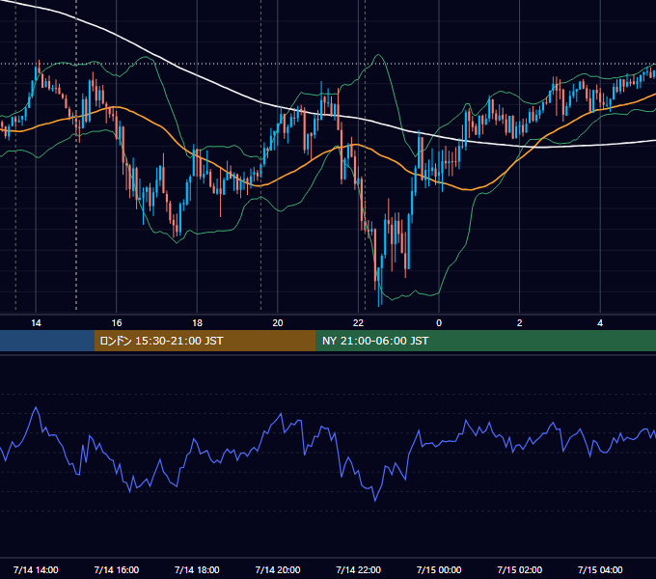Click the 4 hour label on price chart axis
Image resolution: width=656 pixels, height=579 pixels.
[600, 323]
